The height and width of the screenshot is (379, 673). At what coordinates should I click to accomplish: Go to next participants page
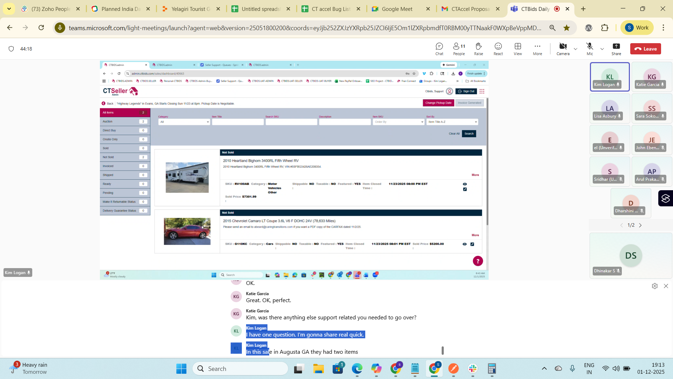pos(640,225)
